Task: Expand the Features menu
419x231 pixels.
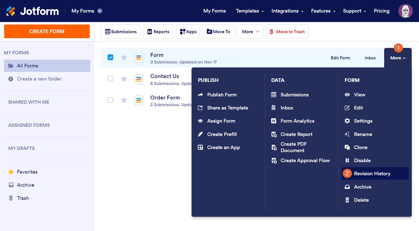Action: click(323, 11)
